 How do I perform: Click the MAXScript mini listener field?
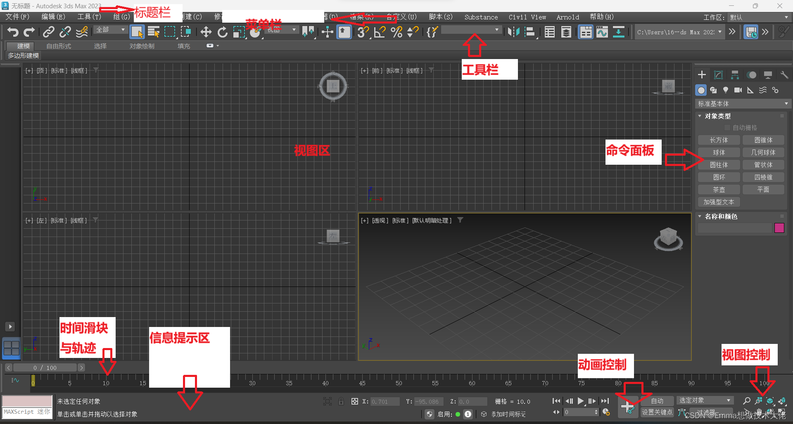[x=27, y=412]
